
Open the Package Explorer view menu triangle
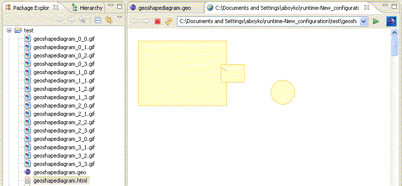(120, 18)
